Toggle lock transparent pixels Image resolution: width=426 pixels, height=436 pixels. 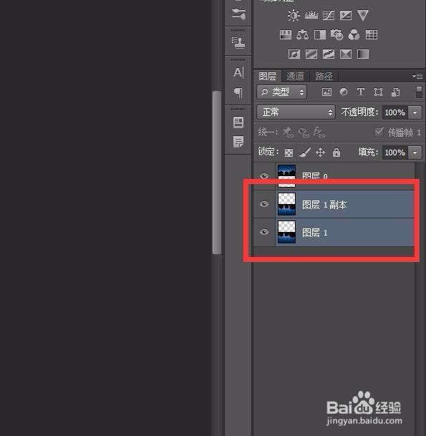point(289,152)
